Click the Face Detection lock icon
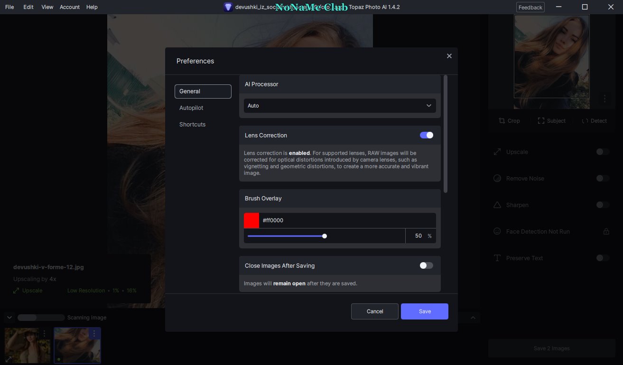This screenshot has height=365, width=623. [606, 231]
